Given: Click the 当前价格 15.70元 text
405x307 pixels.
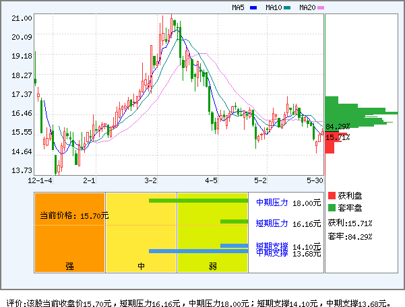Looking at the screenshot, I should click(x=73, y=216).
